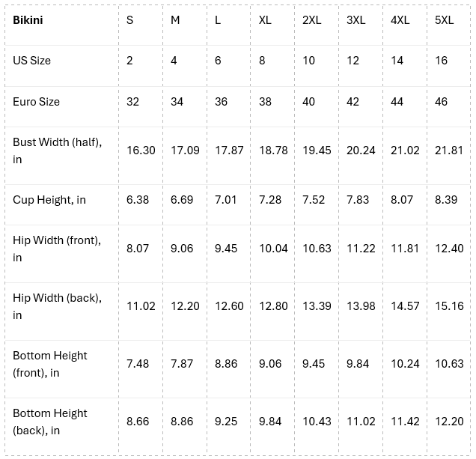The image size is (476, 459).
Task: Click the "US Size" row label
Action: (31, 61)
